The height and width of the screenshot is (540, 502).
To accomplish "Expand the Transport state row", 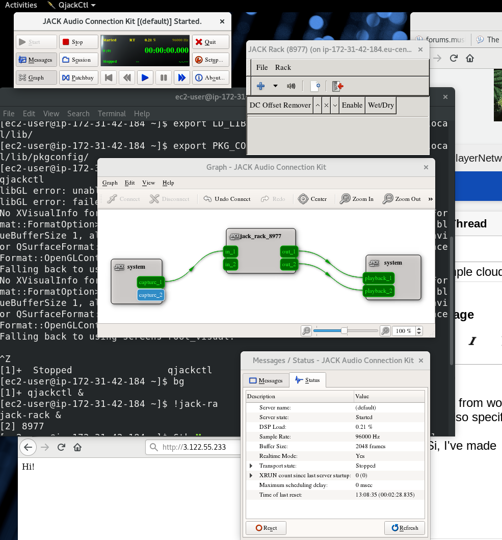I will pyautogui.click(x=251, y=466).
